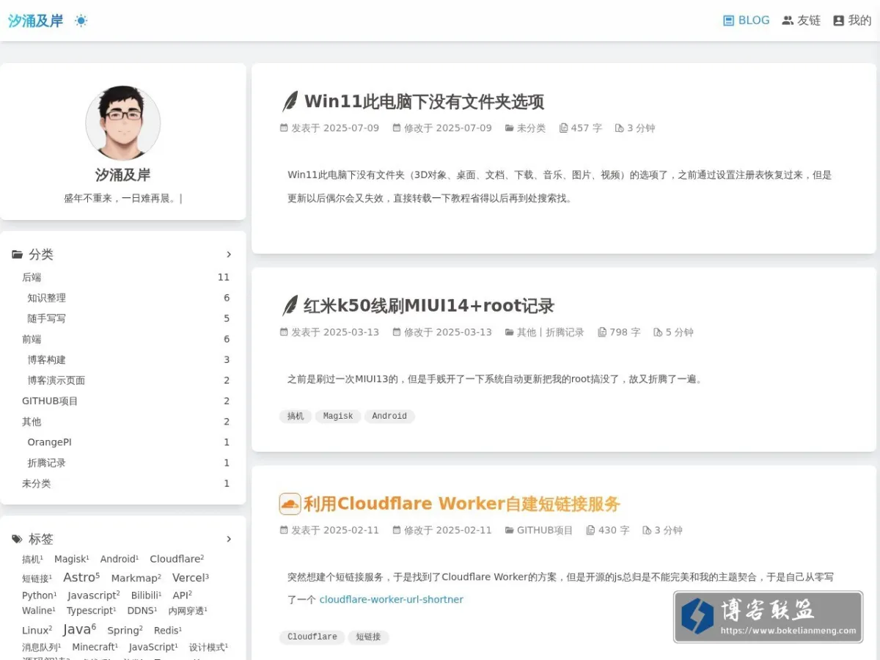Click the Waline tag in the tag cloud
The image size is (880, 660).
pos(39,611)
